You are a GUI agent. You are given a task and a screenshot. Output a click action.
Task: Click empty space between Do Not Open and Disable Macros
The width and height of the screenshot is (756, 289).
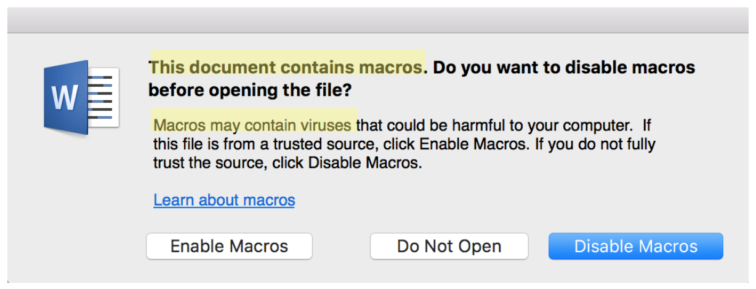539,247
